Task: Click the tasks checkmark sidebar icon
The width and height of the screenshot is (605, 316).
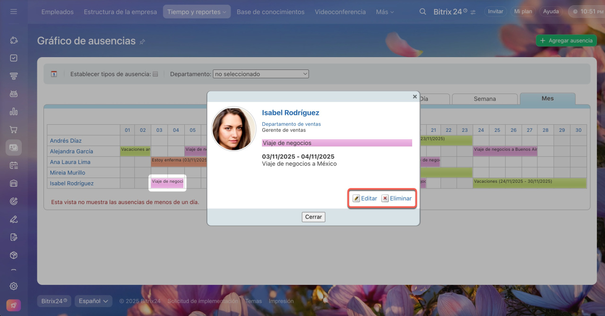Action: pos(14,58)
